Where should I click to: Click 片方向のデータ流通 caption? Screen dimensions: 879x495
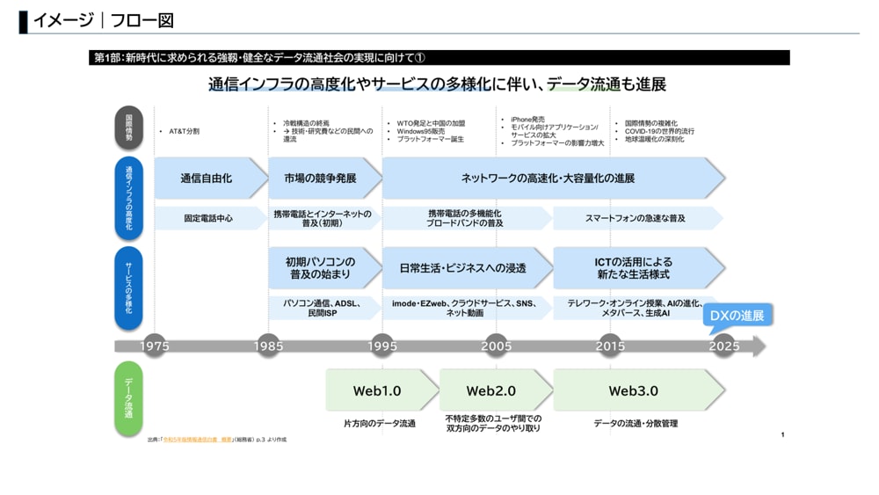380,424
